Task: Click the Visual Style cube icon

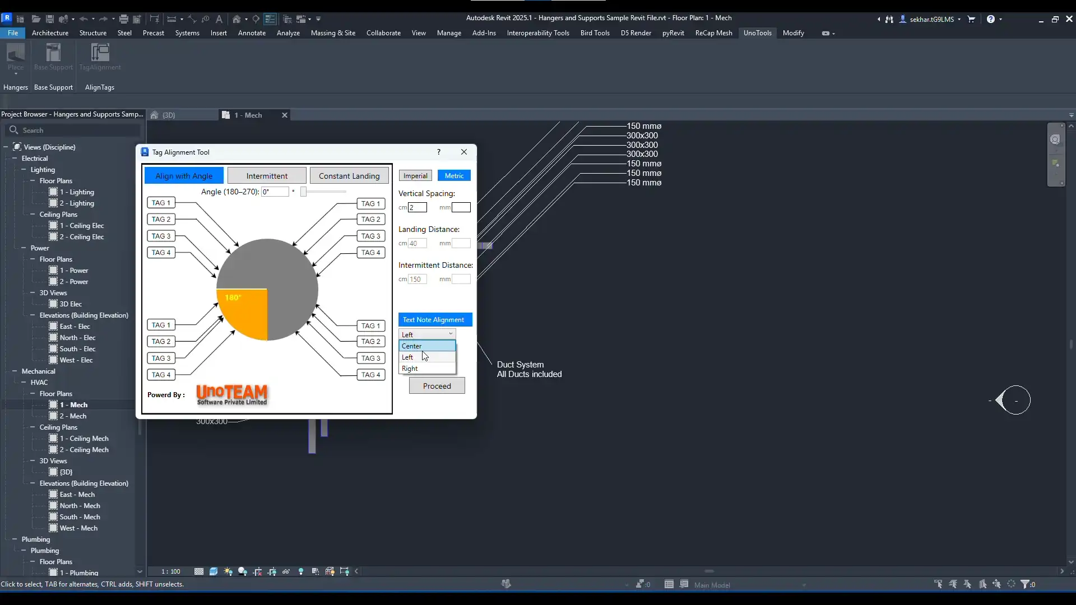Action: 214,571
